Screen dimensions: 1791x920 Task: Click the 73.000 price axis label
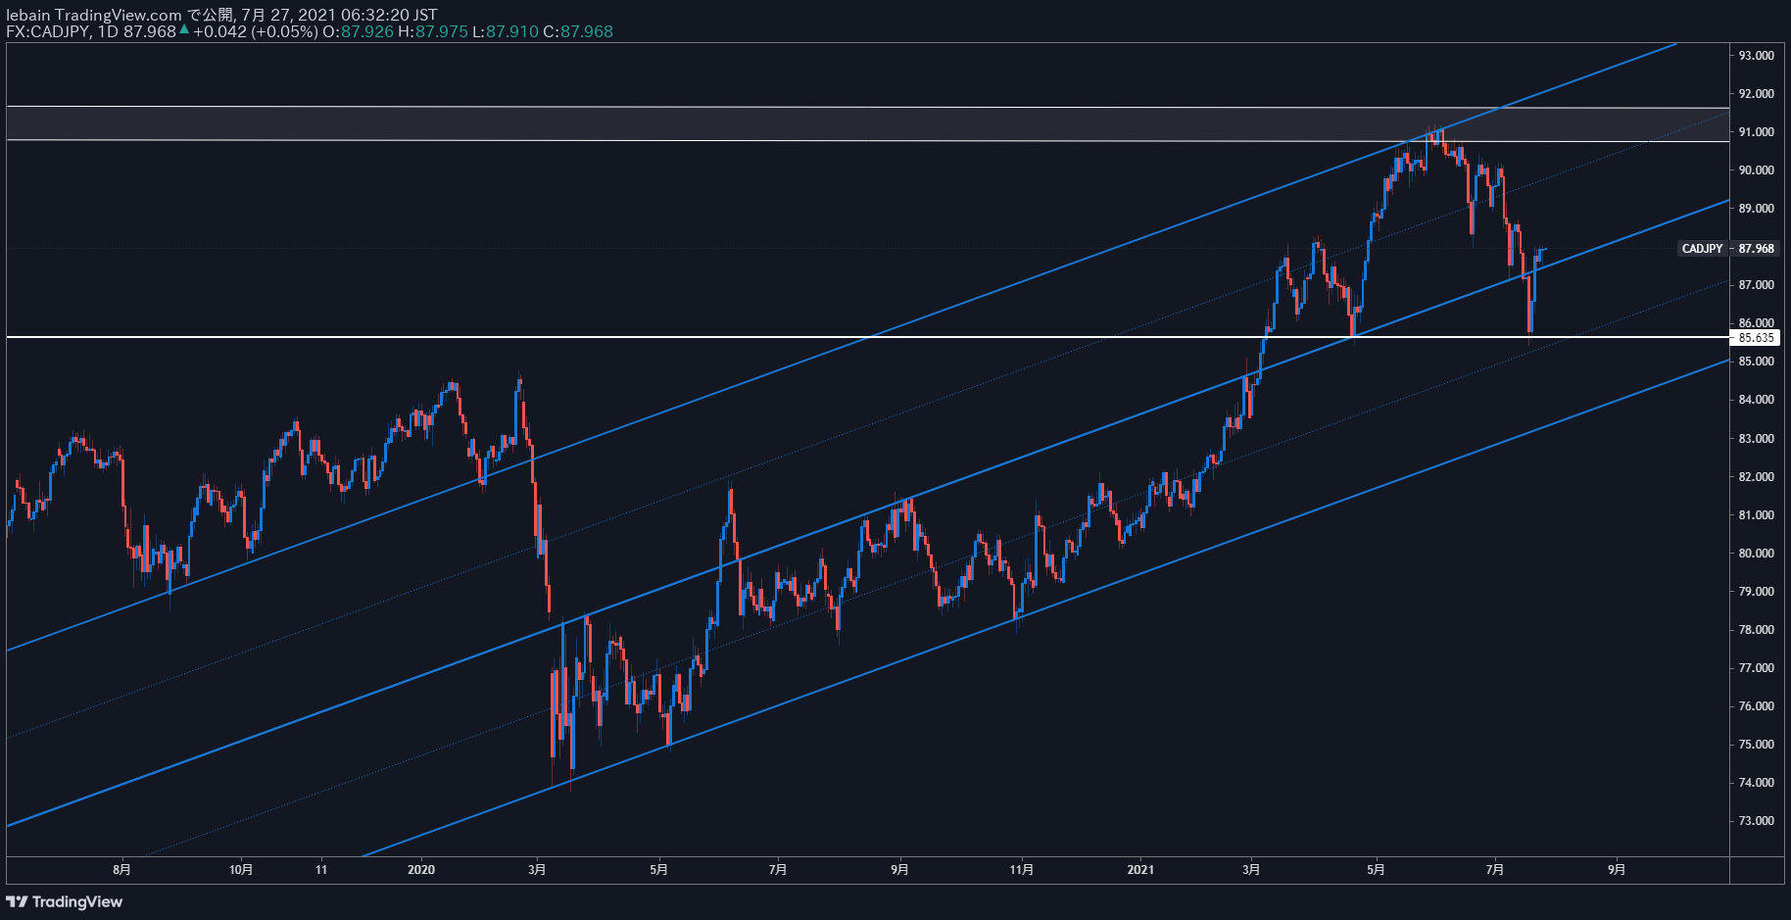click(1756, 821)
